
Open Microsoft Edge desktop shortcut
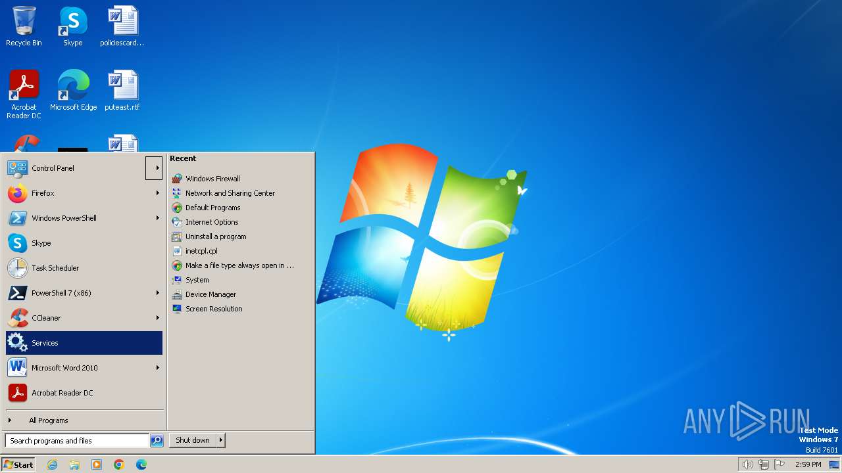pyautogui.click(x=73, y=91)
